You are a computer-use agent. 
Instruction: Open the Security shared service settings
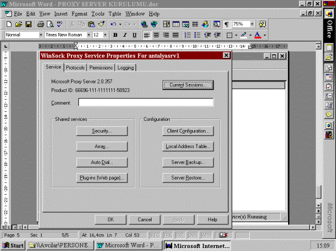pyautogui.click(x=102, y=131)
